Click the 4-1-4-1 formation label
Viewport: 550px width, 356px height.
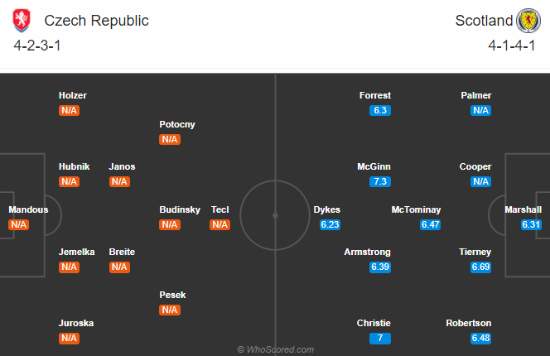(x=511, y=46)
